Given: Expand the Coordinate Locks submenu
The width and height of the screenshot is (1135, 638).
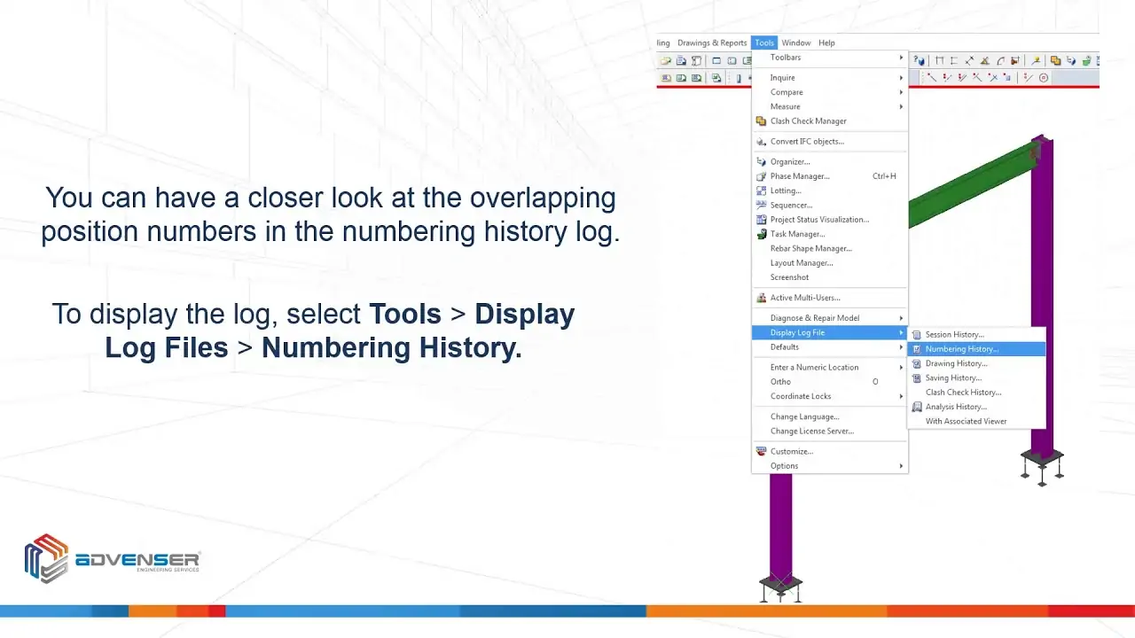Looking at the screenshot, I should 800,396.
